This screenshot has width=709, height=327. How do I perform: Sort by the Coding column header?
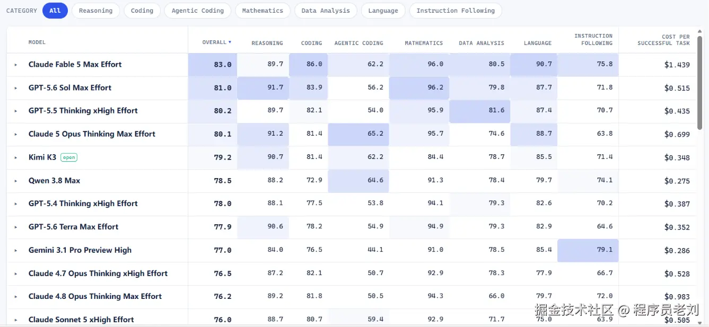(x=311, y=43)
